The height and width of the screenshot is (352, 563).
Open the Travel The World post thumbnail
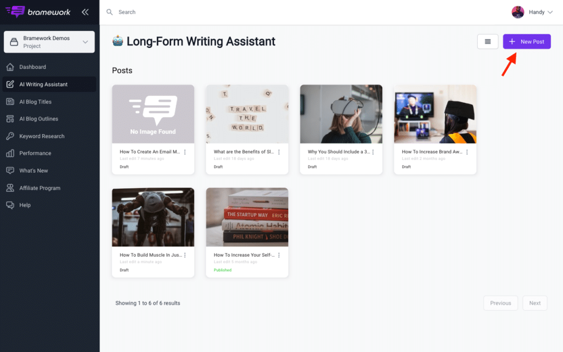coord(247,113)
